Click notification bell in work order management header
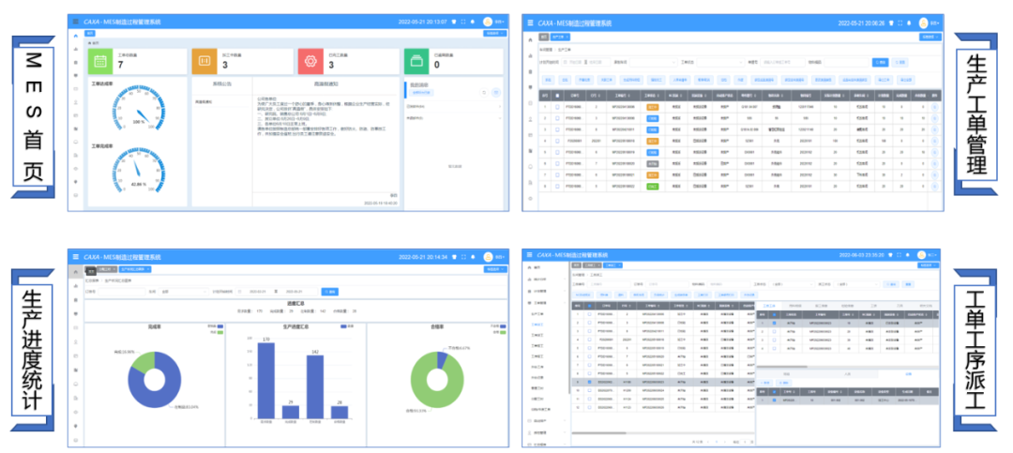The image size is (1013, 453). point(909,23)
